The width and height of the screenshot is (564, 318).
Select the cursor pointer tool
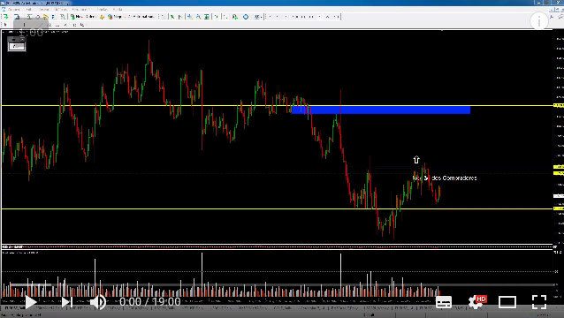pyautogui.click(x=5, y=25)
